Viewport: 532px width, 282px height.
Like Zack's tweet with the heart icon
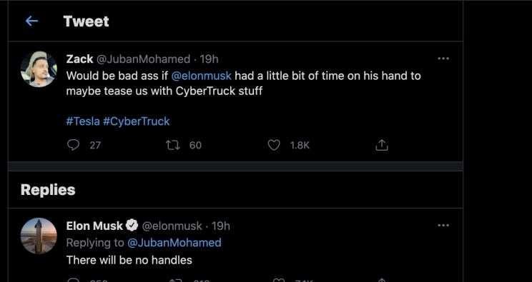(x=274, y=145)
